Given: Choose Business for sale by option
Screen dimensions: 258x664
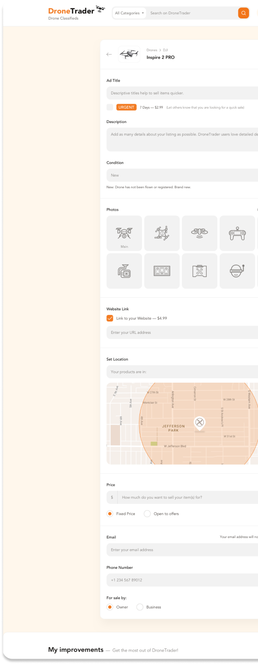Looking at the screenshot, I should [x=140, y=607].
